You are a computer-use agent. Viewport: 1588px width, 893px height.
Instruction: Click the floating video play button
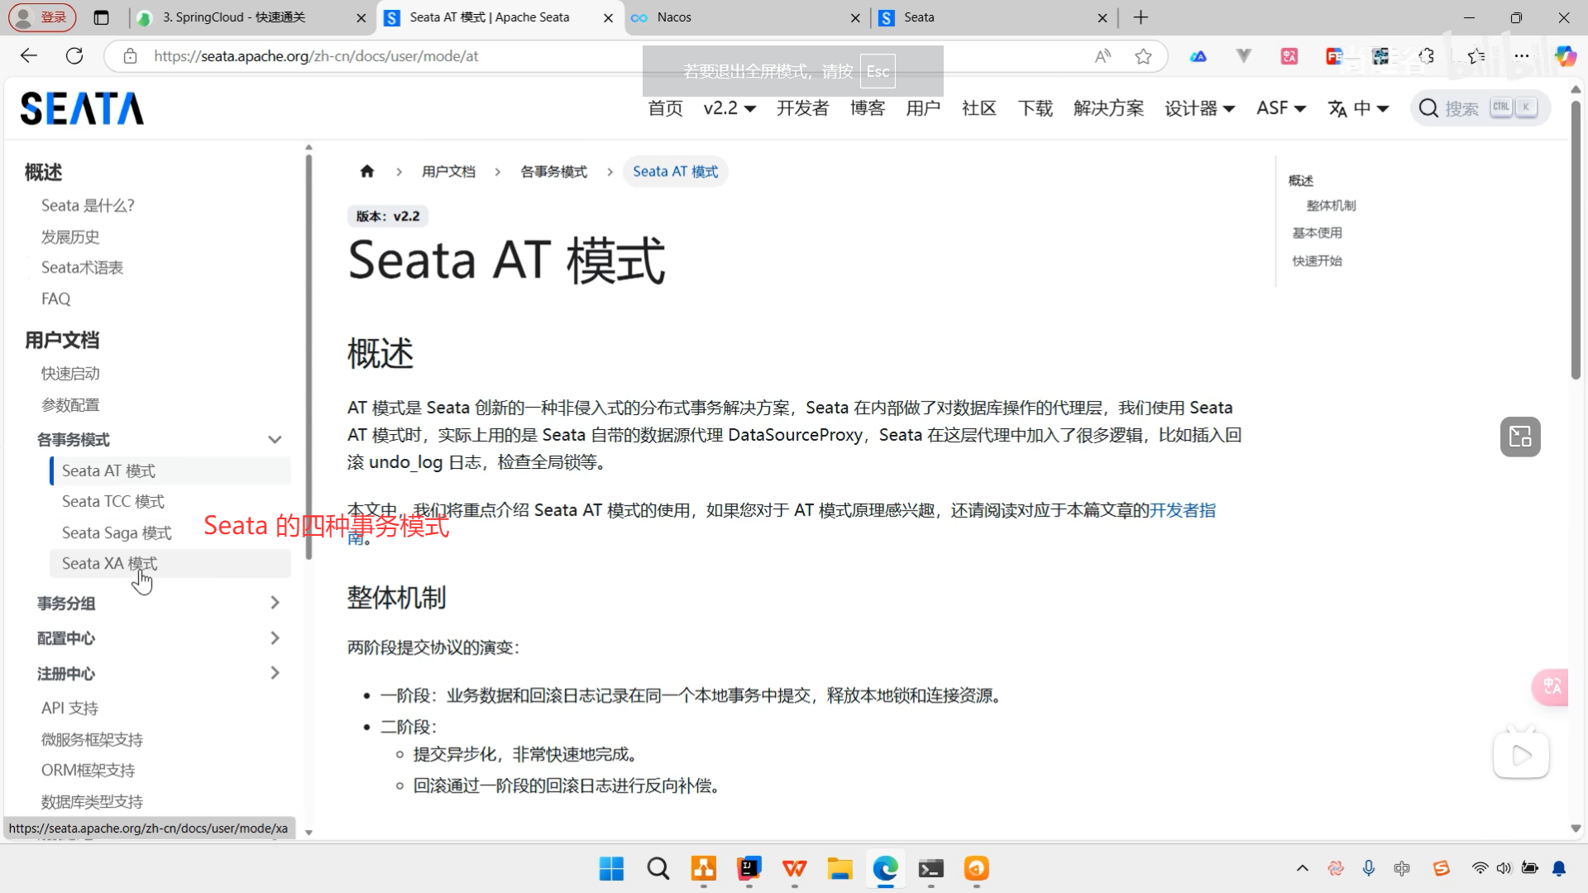pyautogui.click(x=1520, y=755)
